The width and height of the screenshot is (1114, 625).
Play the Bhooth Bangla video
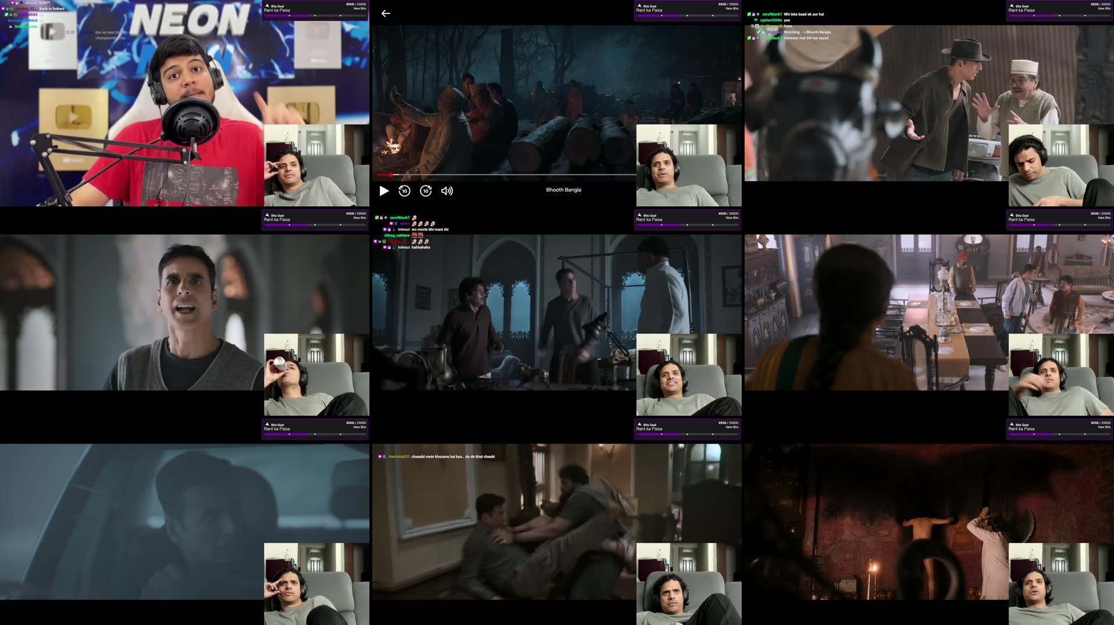[384, 191]
